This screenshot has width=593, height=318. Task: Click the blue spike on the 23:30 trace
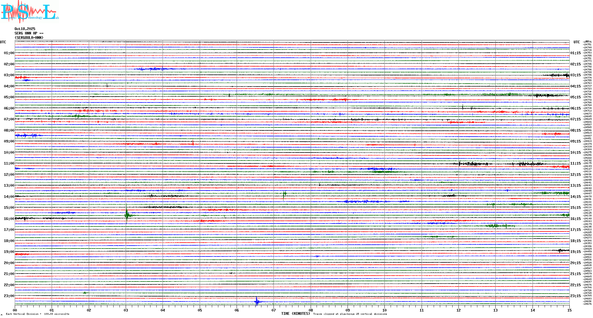tap(257, 301)
